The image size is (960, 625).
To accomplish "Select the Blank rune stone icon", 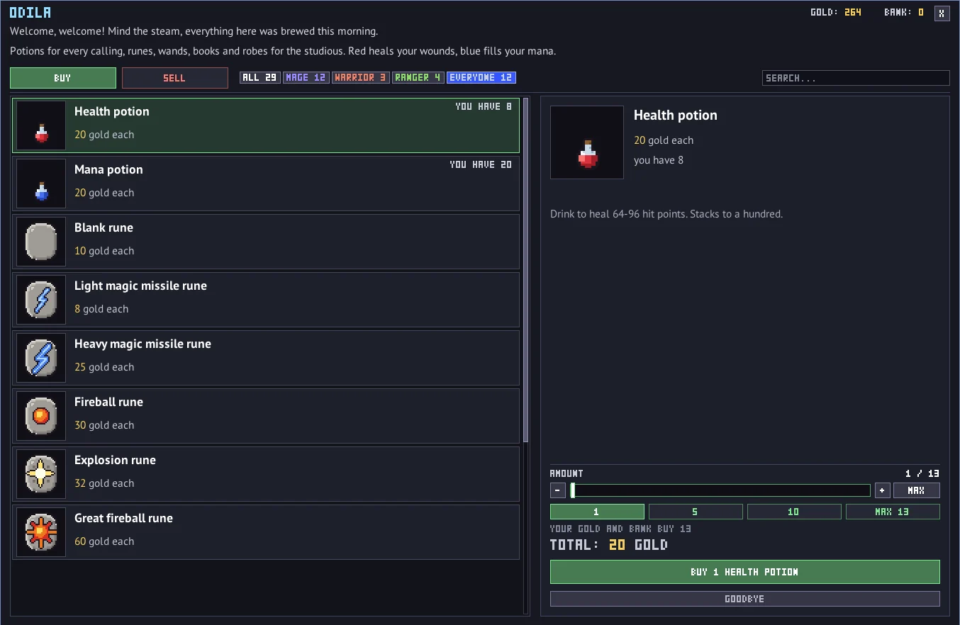I will tap(41, 242).
